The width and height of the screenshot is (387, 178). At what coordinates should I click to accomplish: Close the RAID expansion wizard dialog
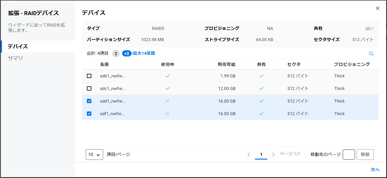pyautogui.click(x=377, y=8)
